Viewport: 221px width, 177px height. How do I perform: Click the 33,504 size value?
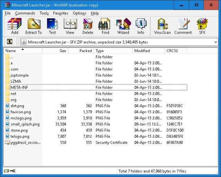[x=61, y=124]
